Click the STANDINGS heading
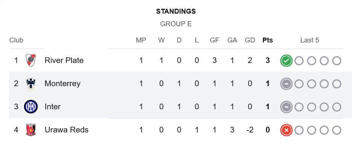 point(176,11)
